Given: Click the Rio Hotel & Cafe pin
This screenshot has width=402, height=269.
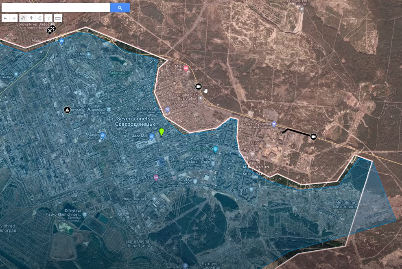Looking at the screenshot, I should (156, 178).
